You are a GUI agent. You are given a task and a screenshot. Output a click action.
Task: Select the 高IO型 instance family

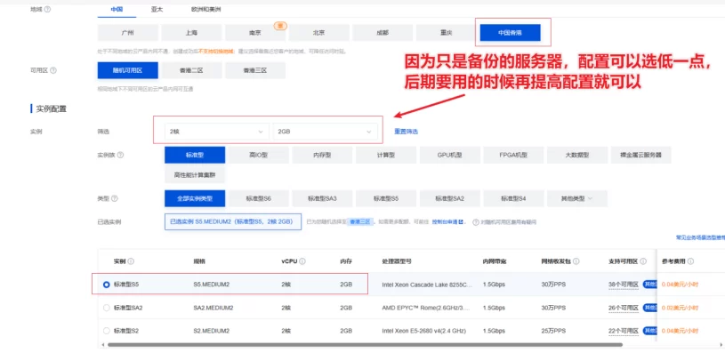259,156
